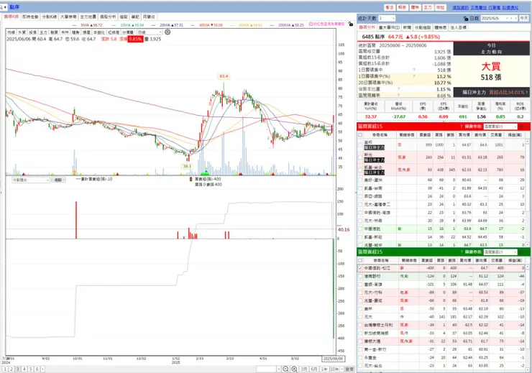Go to the next chart page arrow after 6

pos(42,369)
